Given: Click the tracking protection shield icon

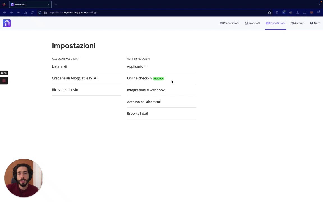Looking at the screenshot, I should [x=40, y=13].
